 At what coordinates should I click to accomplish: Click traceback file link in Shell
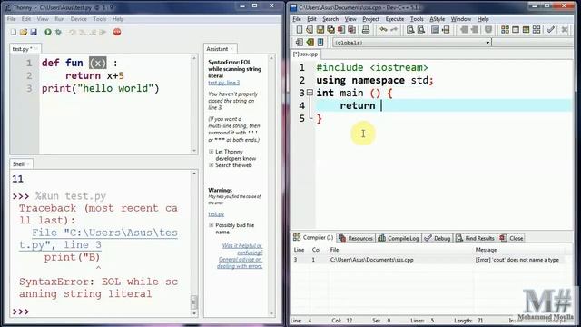[99, 239]
